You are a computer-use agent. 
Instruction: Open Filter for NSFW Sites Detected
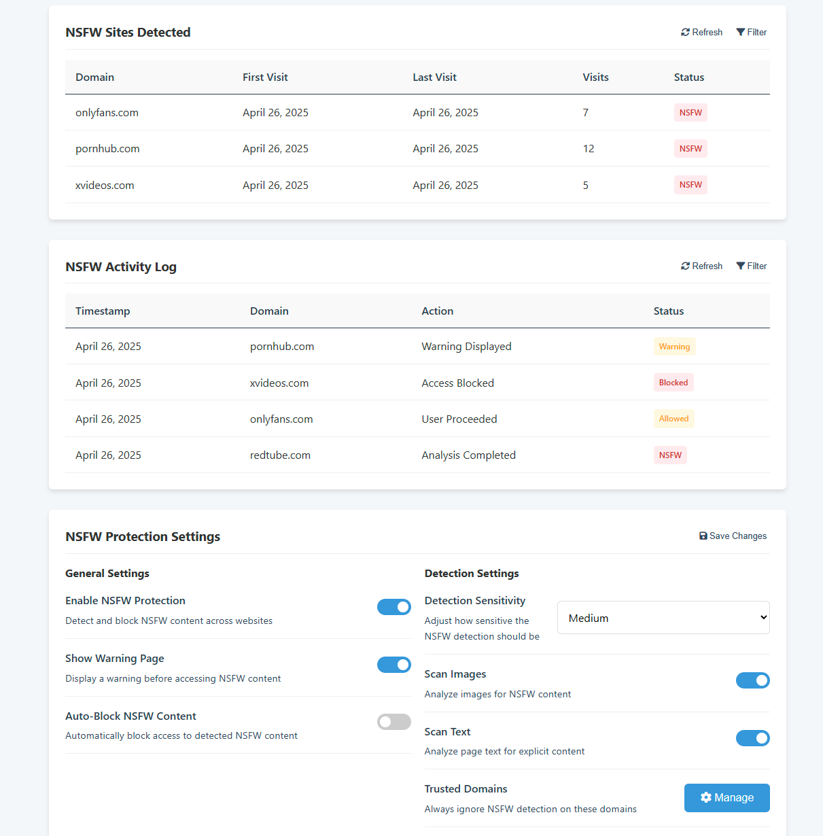click(x=752, y=32)
